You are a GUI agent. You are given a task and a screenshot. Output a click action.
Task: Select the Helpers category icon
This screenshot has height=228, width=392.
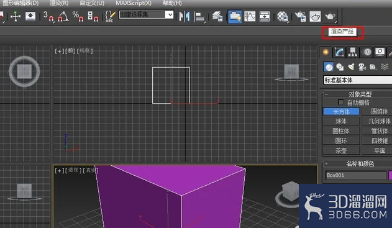(373, 67)
